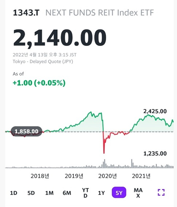Click the 1343.T ticker symbol
The width and height of the screenshot is (177, 207).
coord(26,13)
